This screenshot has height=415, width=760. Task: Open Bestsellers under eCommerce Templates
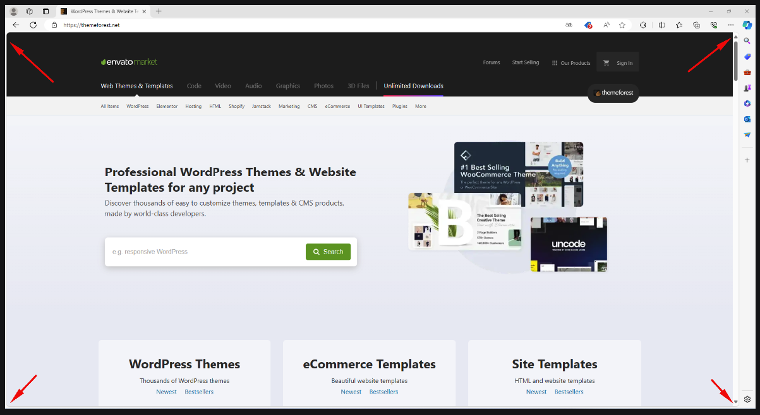(384, 392)
